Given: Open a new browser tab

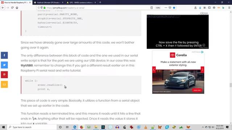Looking at the screenshot, I should tap(100, 3).
